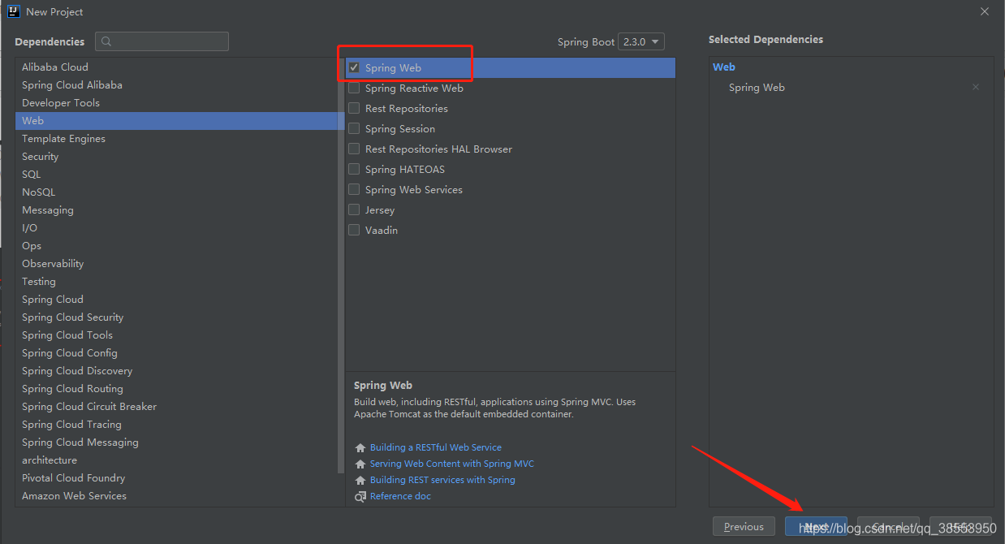Screen dimensions: 1005x544
Task: Click the category list scrollbar
Action: tap(341, 265)
